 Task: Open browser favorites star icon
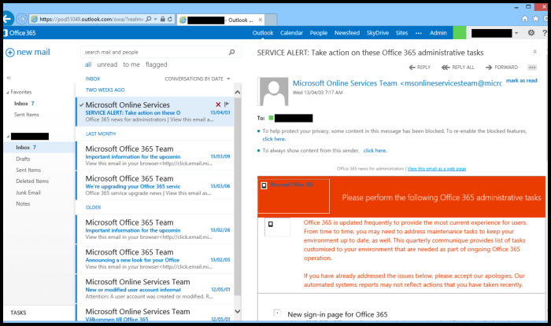tap(535, 19)
